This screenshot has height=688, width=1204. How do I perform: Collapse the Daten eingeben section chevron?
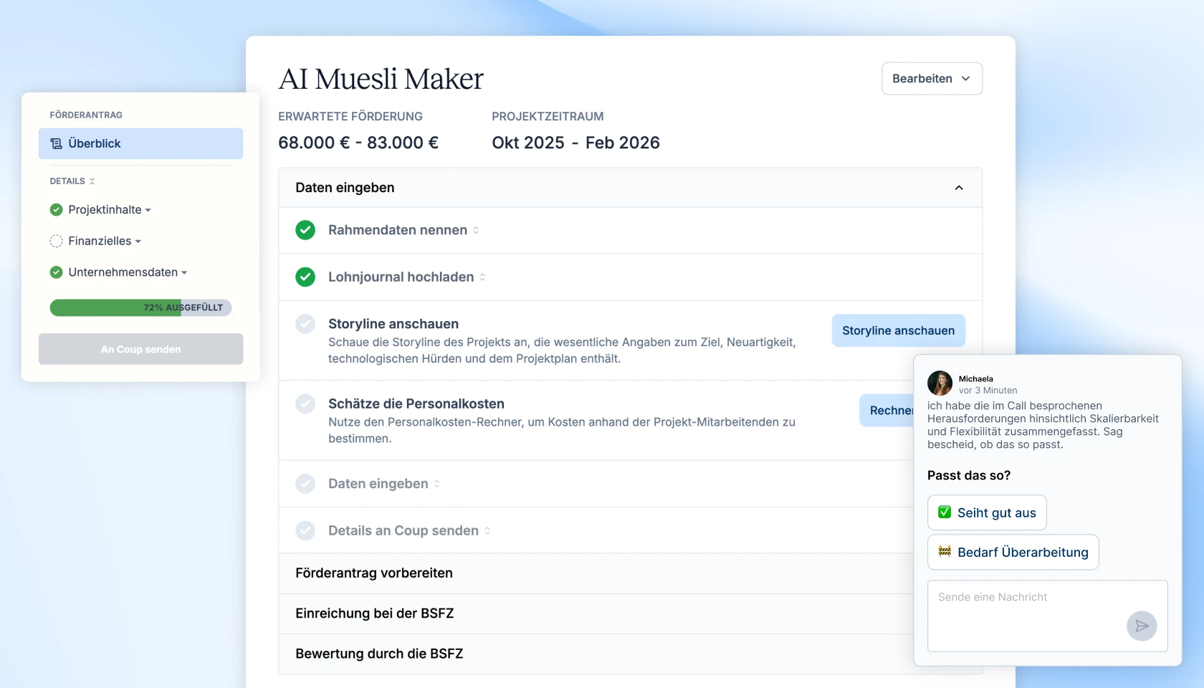click(958, 188)
